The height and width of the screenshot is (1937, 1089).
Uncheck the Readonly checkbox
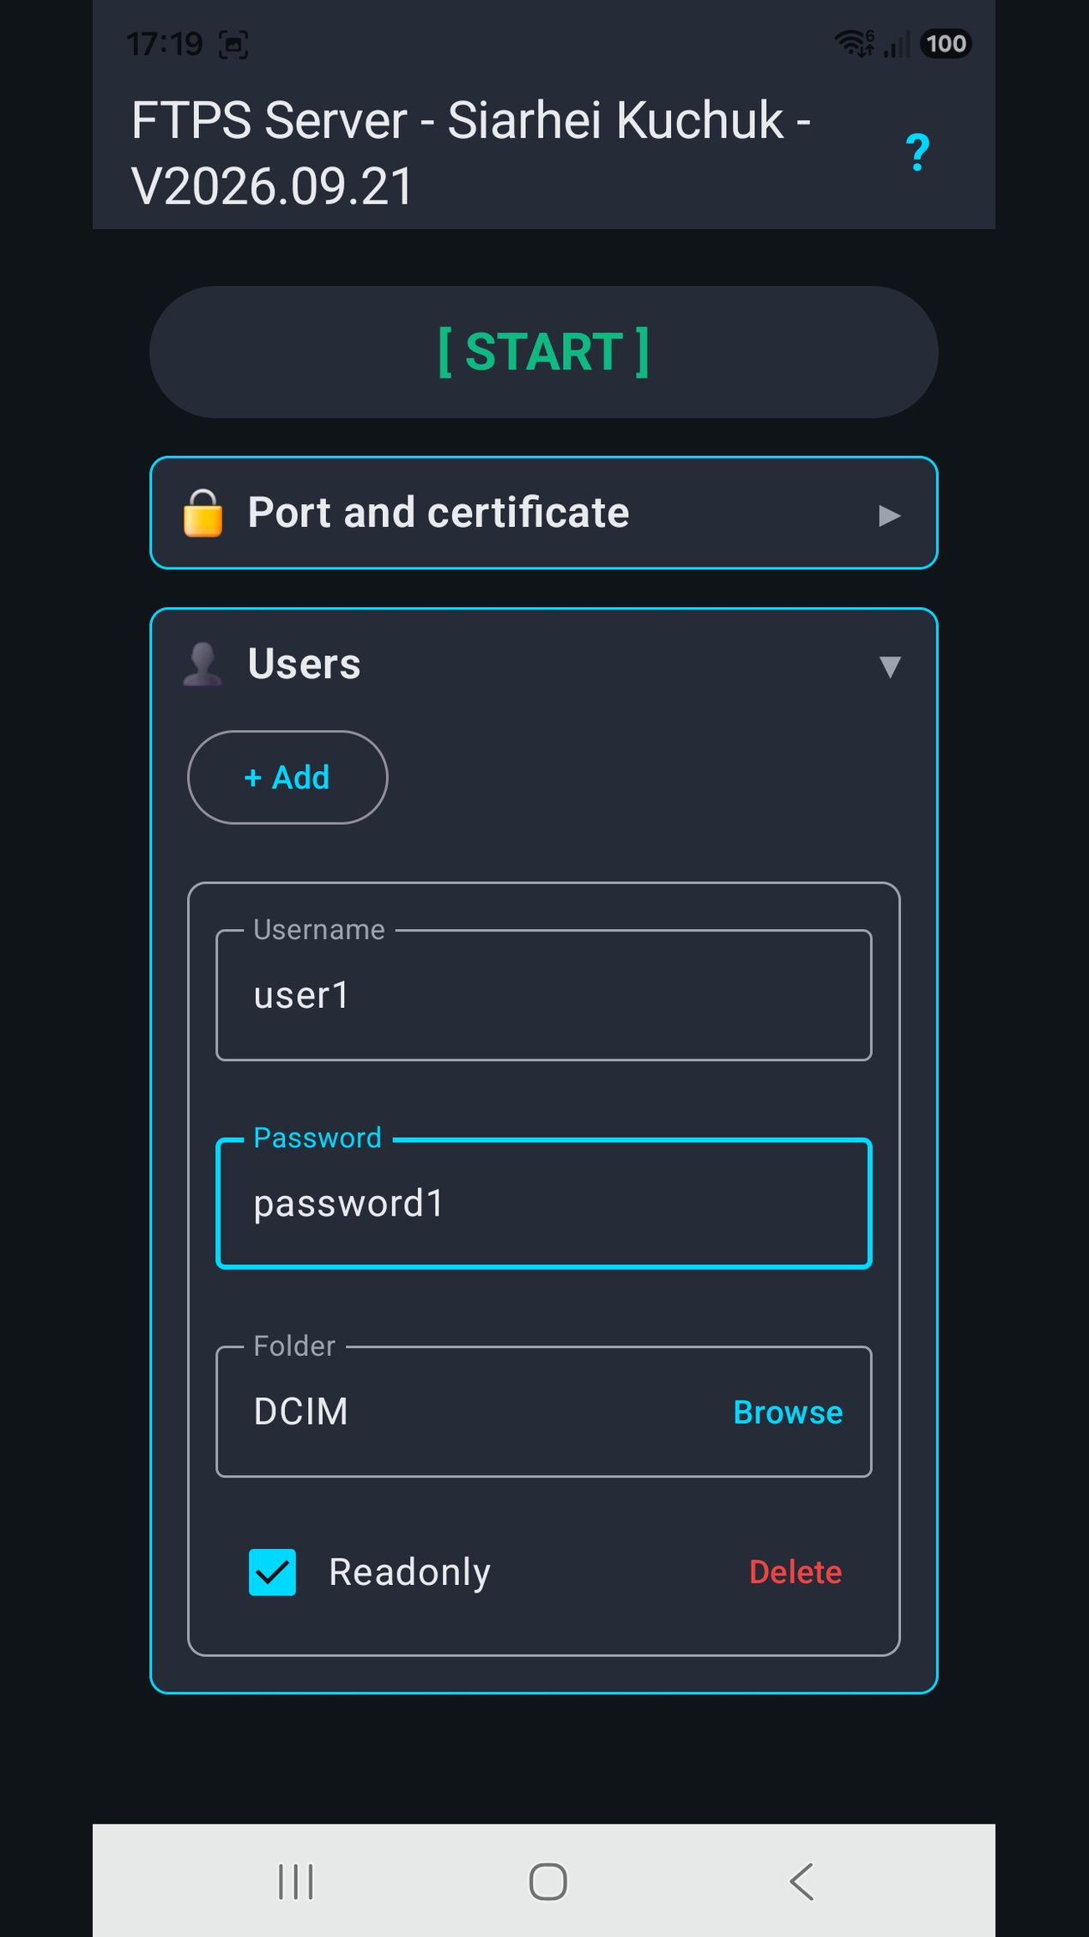pyautogui.click(x=272, y=1572)
